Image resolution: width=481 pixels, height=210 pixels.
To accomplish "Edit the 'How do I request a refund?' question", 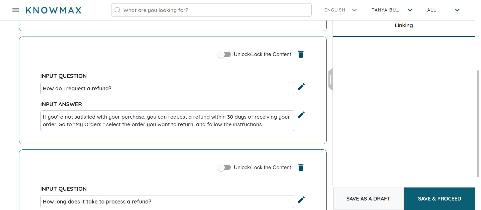I will [x=301, y=87].
